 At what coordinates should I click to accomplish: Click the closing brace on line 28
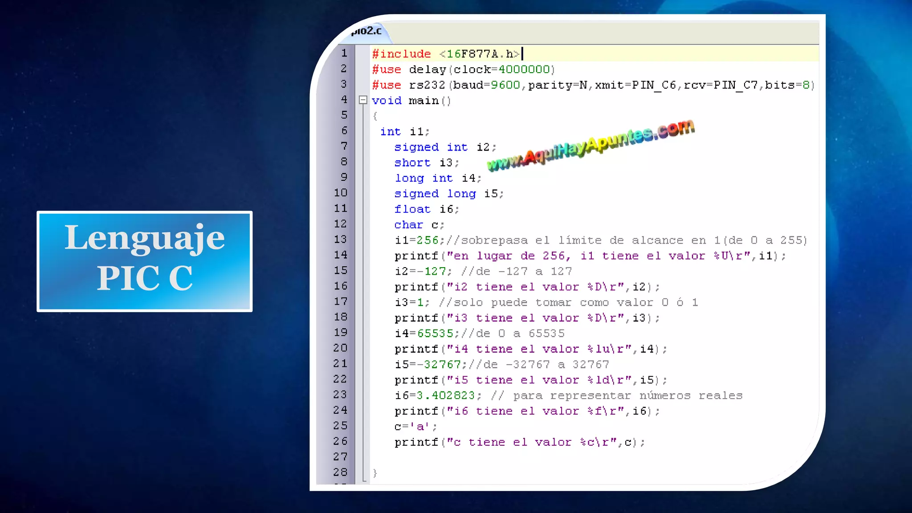375,473
